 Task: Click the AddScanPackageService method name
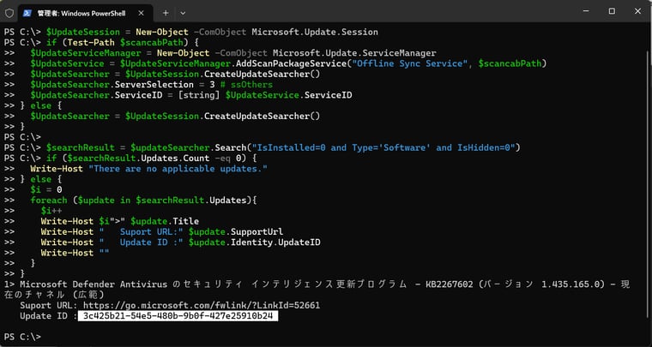(x=289, y=63)
